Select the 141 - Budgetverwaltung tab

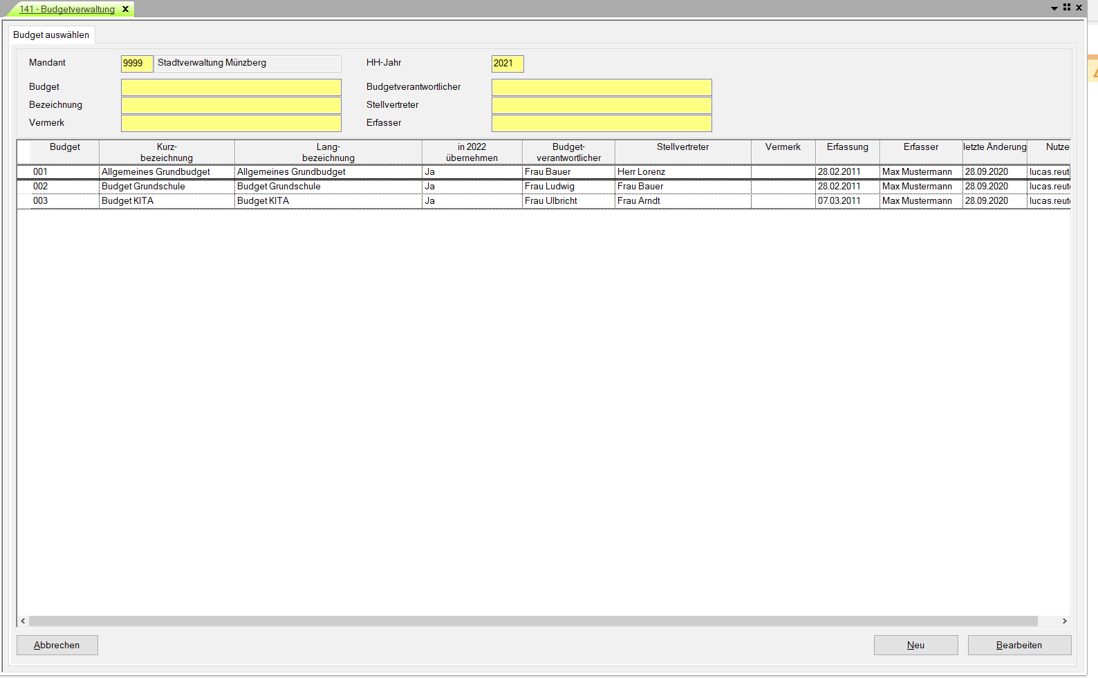pos(67,9)
